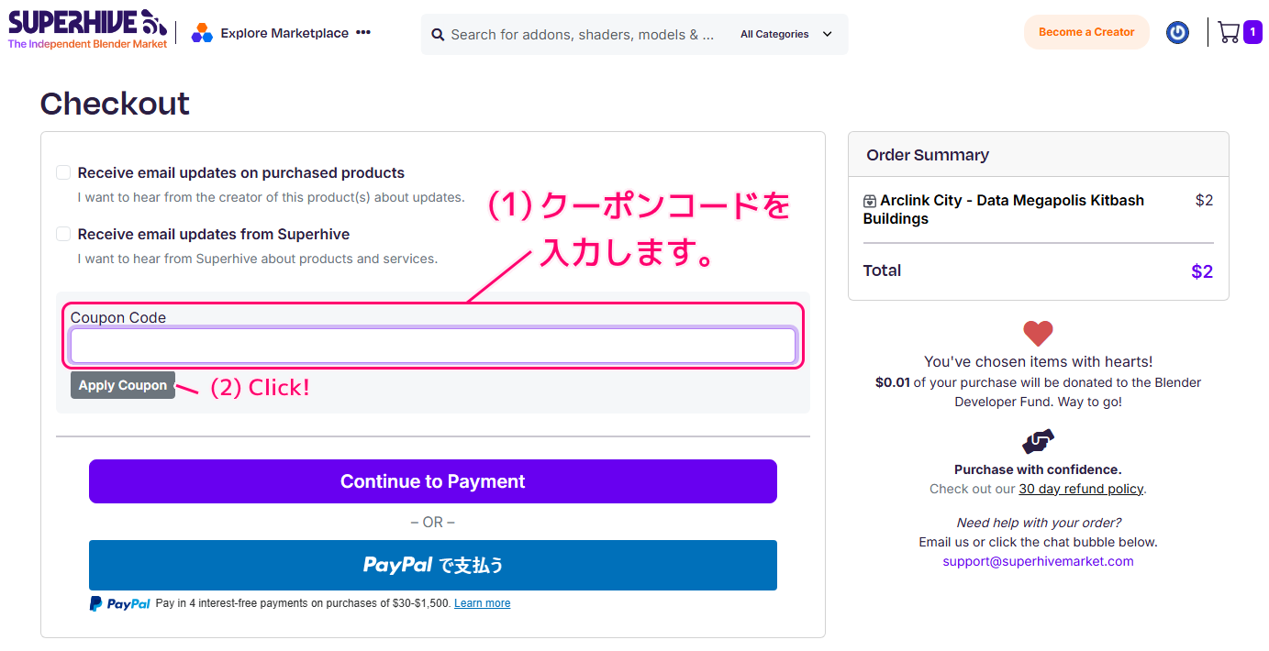Viewport: 1269px width, 651px height.
Task: Click the Become a Creator button
Action: (1086, 32)
